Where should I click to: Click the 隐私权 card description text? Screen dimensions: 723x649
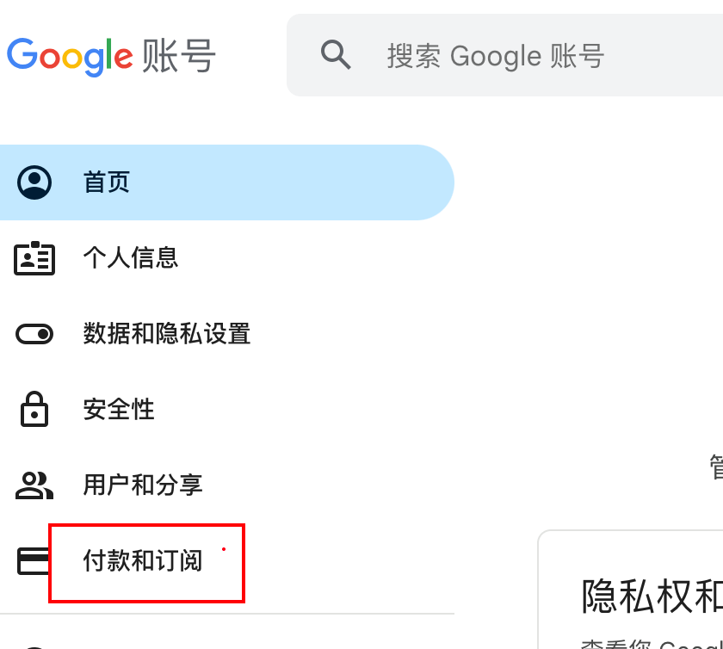tap(652, 644)
